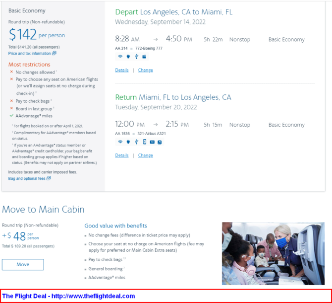
Task: Open Bag and optional fees link
Action: (27, 178)
